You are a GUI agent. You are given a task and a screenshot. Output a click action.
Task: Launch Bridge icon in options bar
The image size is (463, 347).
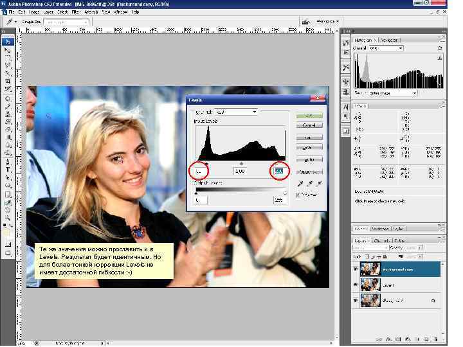[305, 22]
